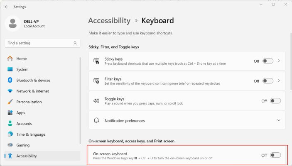
Task: Open Sticky keys details chevron
Action: 279,61
